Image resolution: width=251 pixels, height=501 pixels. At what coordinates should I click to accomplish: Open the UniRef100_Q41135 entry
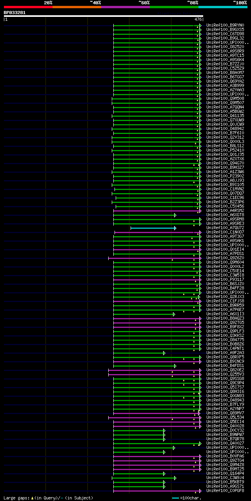click(x=225, y=116)
